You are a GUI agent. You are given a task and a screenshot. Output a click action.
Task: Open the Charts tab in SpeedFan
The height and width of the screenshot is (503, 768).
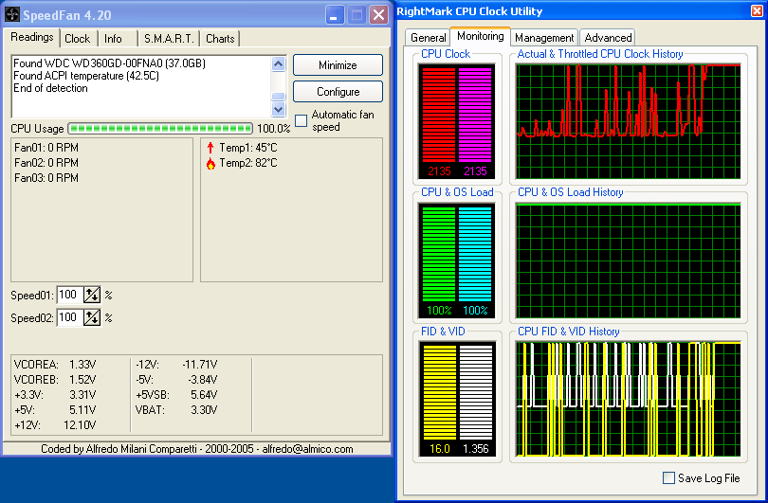point(220,39)
